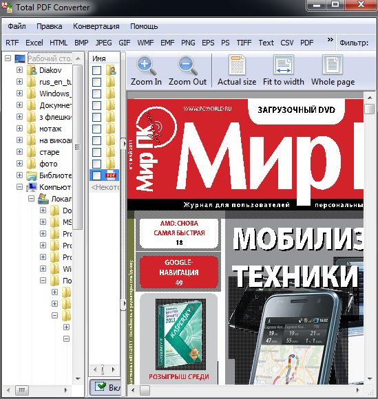
Task: Choose the Fit to width icon
Action: click(x=283, y=65)
